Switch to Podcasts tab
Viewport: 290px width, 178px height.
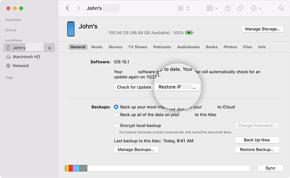162,47
